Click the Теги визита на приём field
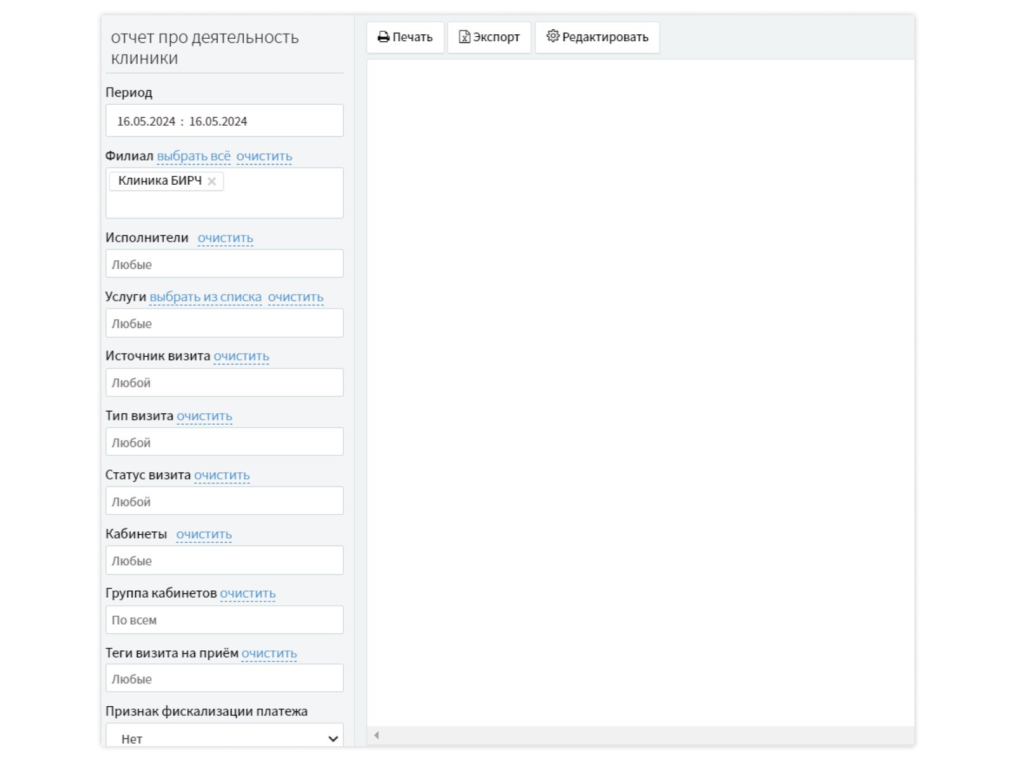 pos(224,679)
